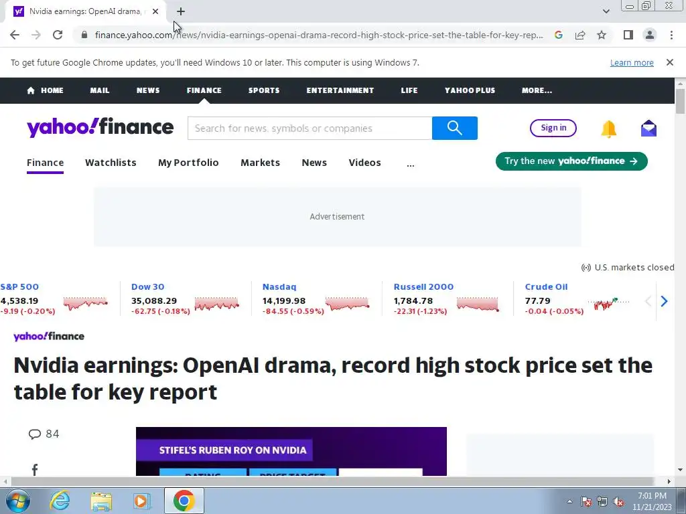Open the Nasdaq ticker link
This screenshot has width=686, height=514.
point(279,286)
